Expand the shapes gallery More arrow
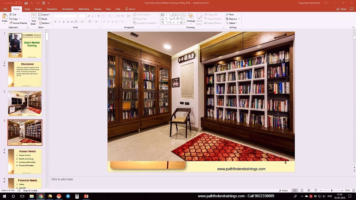The height and width of the screenshot is (200, 356). 185,23
